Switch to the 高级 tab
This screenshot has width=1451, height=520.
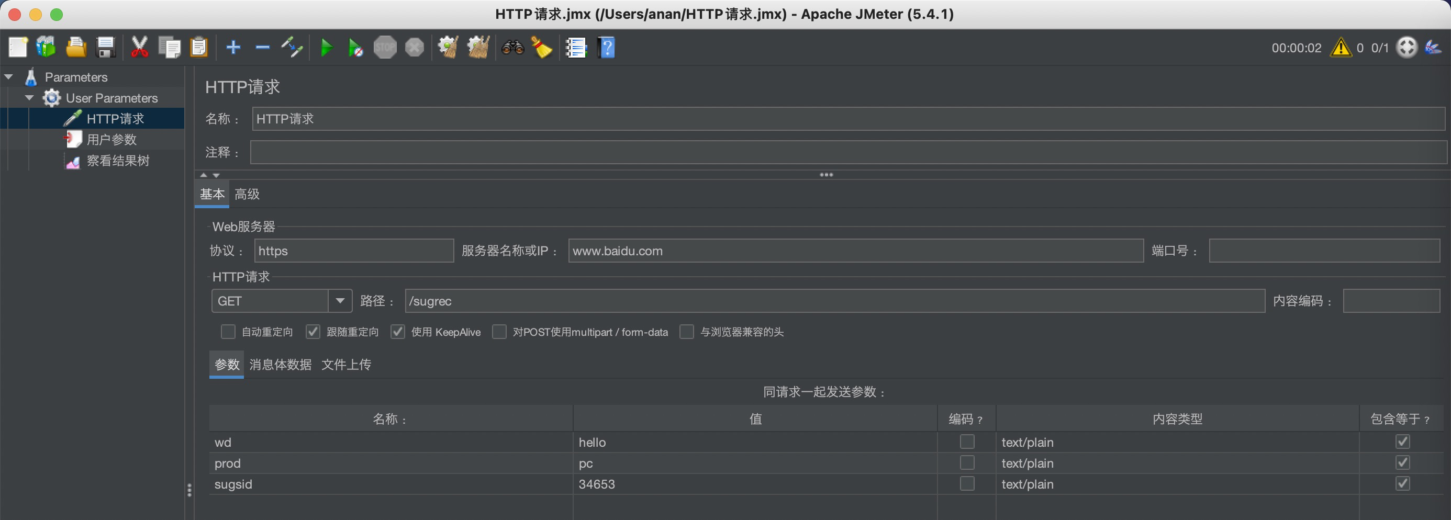click(x=246, y=194)
